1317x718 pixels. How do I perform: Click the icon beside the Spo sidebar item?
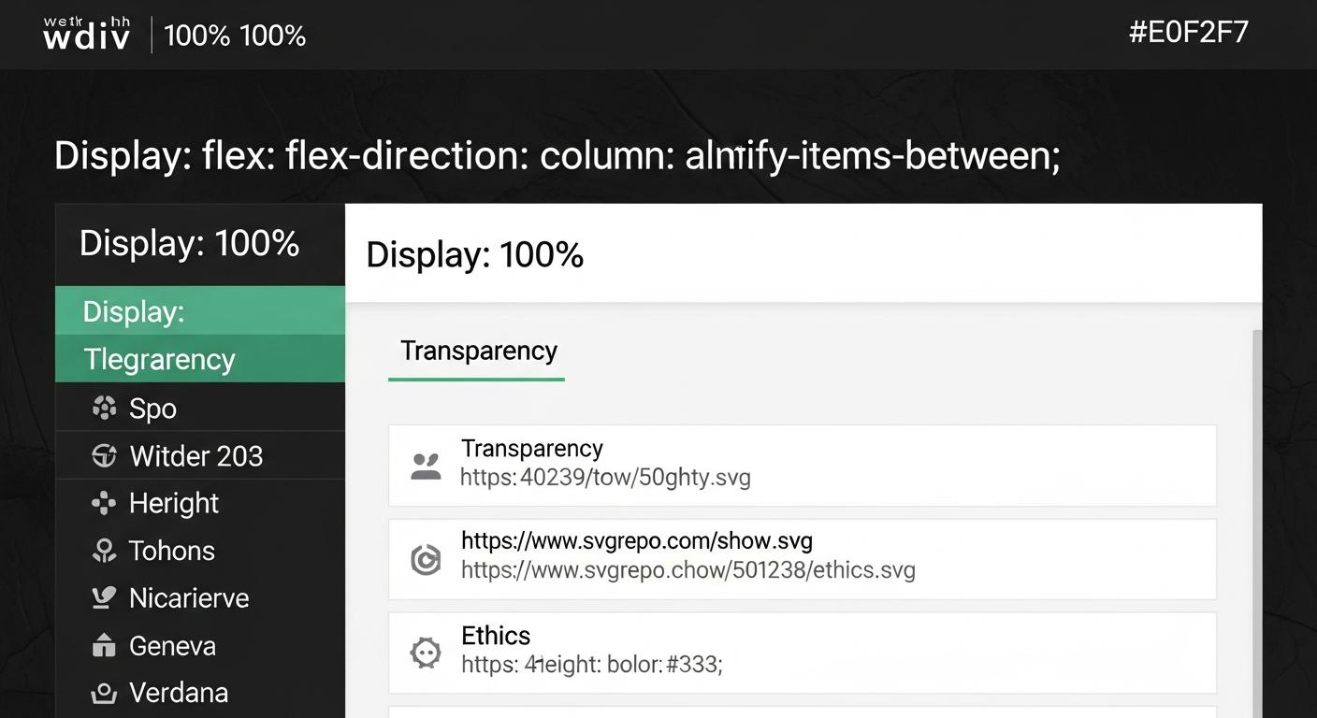pyautogui.click(x=104, y=409)
